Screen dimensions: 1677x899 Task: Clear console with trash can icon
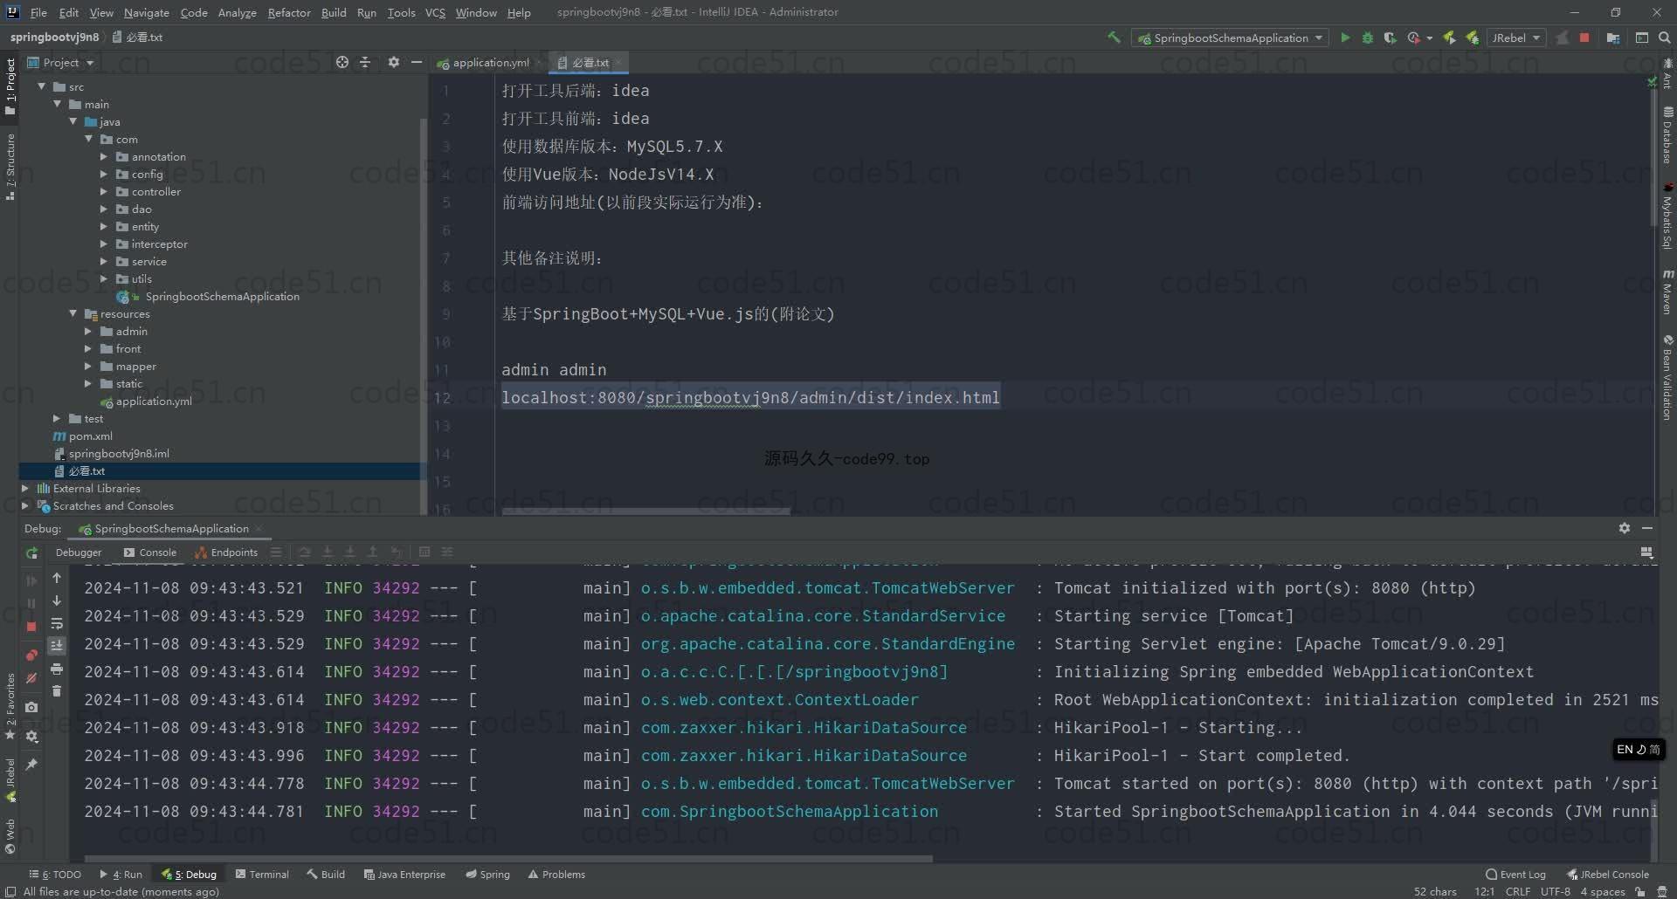tap(57, 691)
